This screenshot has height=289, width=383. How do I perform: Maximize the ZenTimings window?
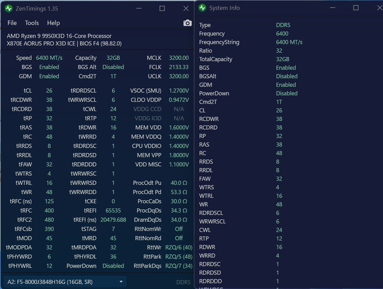tap(162, 9)
